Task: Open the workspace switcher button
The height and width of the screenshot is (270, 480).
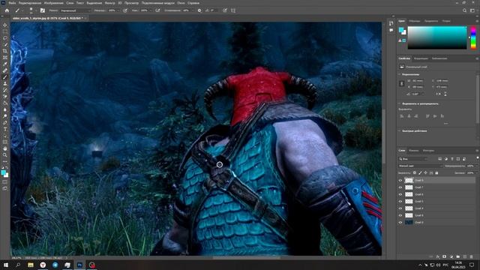Action: click(x=472, y=10)
